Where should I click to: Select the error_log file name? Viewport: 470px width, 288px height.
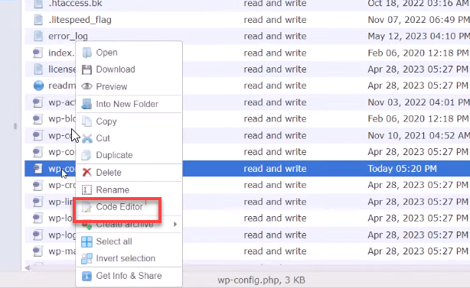pos(68,37)
